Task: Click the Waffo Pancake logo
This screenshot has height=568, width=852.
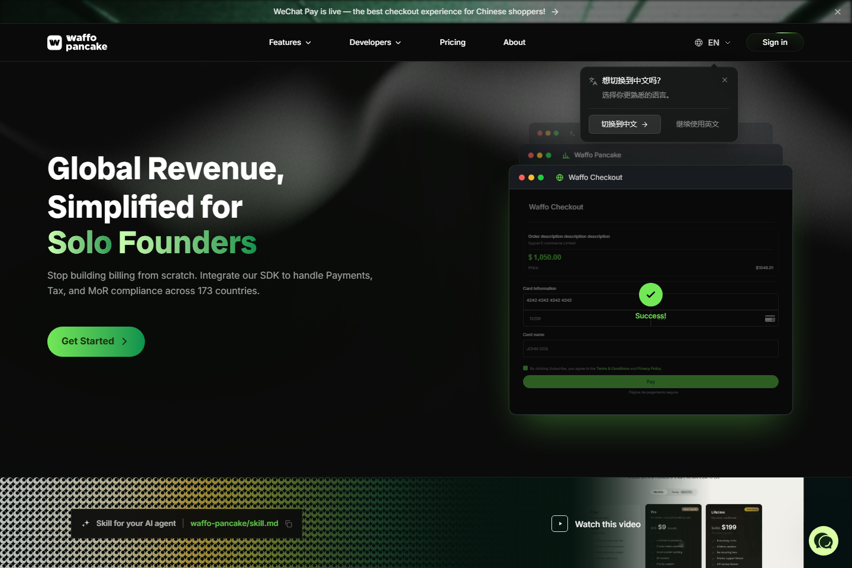Action: tap(78, 43)
